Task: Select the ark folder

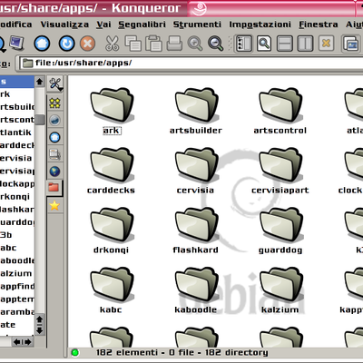Action: click(x=112, y=112)
